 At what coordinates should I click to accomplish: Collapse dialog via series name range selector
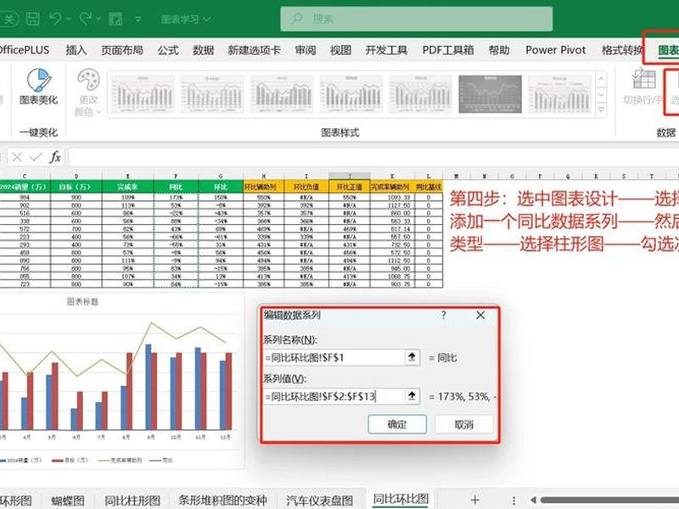click(412, 357)
